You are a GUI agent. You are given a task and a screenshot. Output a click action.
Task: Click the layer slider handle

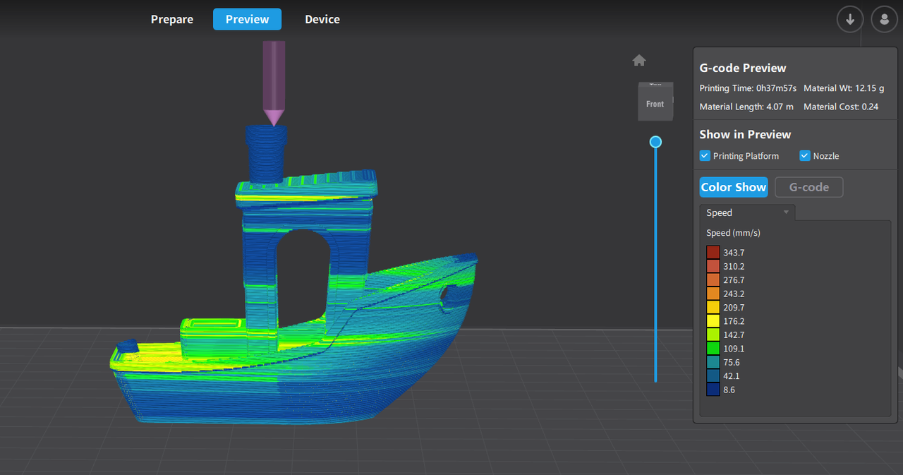(x=655, y=142)
